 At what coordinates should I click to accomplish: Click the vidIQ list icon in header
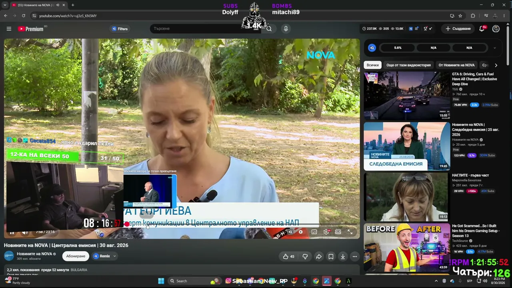(x=417, y=29)
